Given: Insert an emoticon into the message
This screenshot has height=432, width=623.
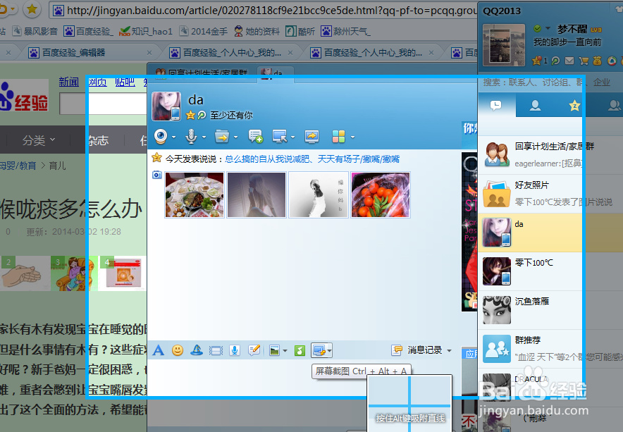Looking at the screenshot, I should pyautogui.click(x=176, y=350).
